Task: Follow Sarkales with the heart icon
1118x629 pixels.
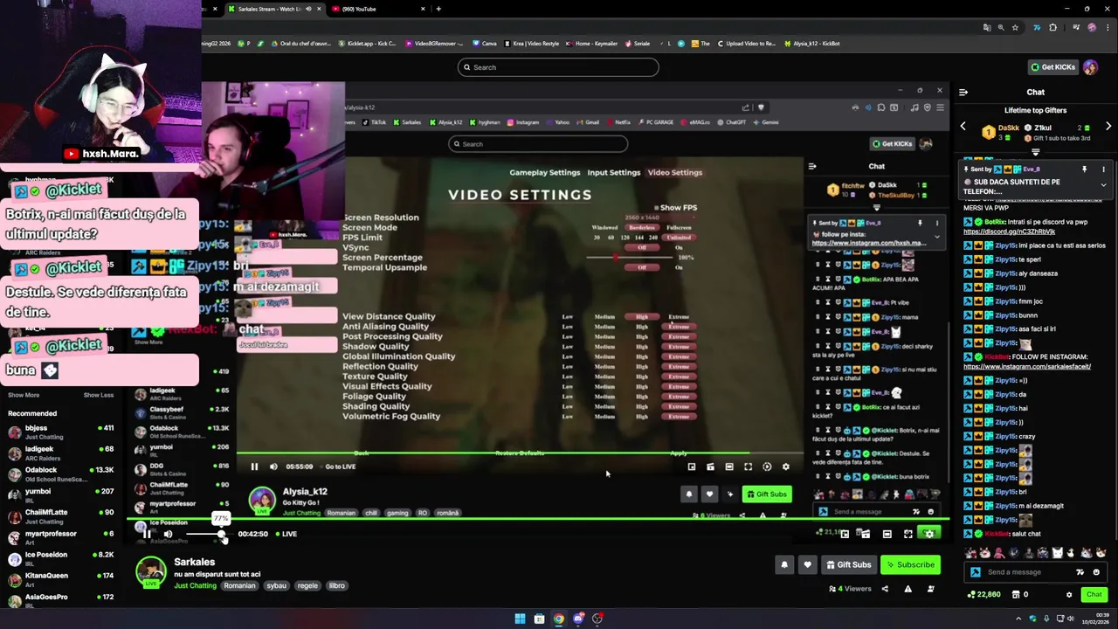Action: 807,564
